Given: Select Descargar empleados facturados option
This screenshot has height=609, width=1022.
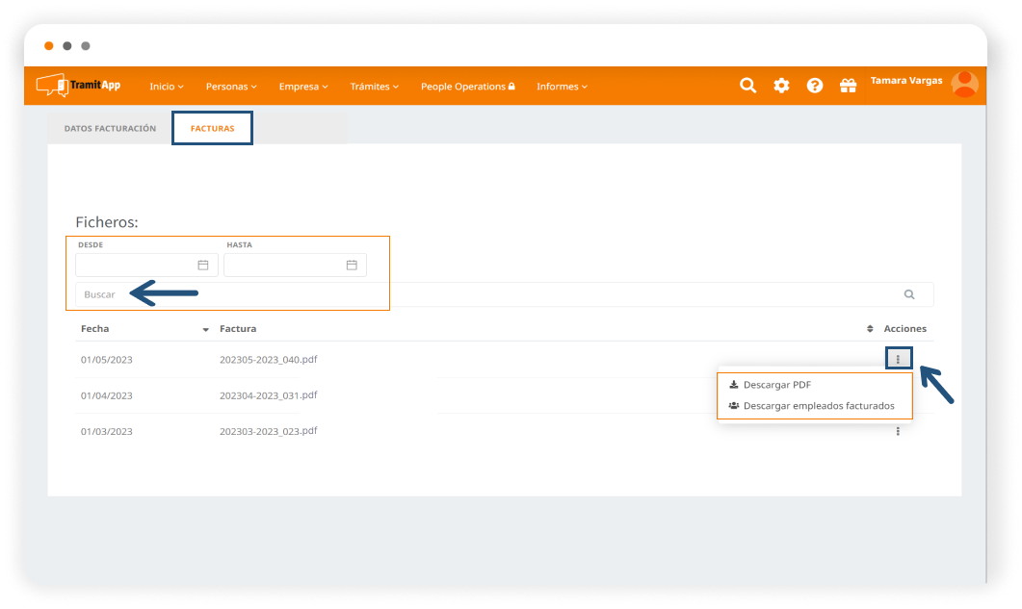Looking at the screenshot, I should pos(818,406).
